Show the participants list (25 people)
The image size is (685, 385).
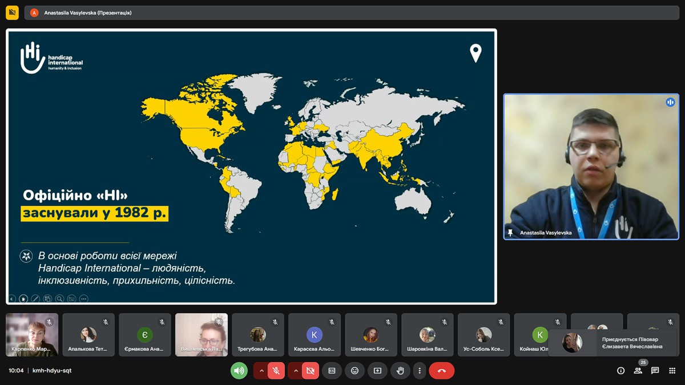[x=638, y=370]
